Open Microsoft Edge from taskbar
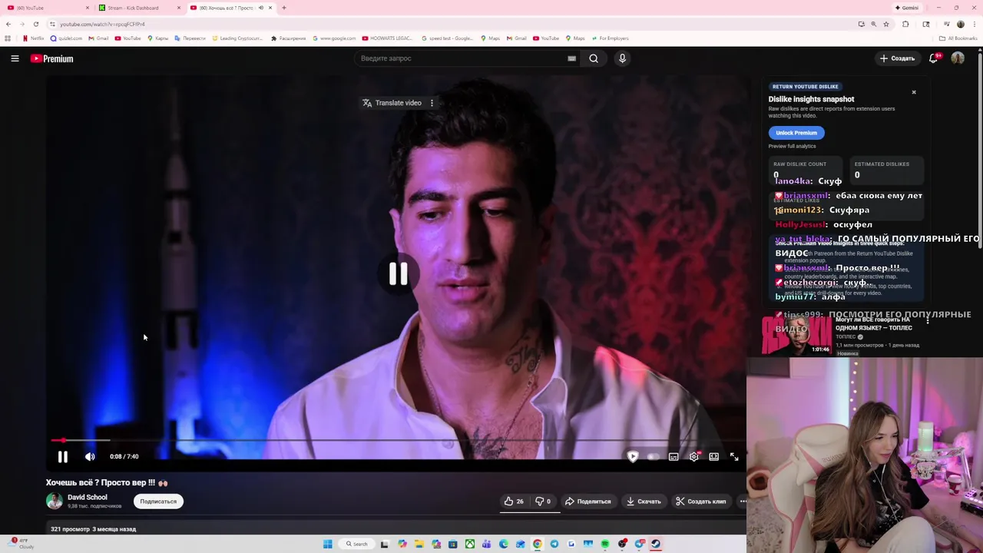The image size is (983, 553). point(504,544)
